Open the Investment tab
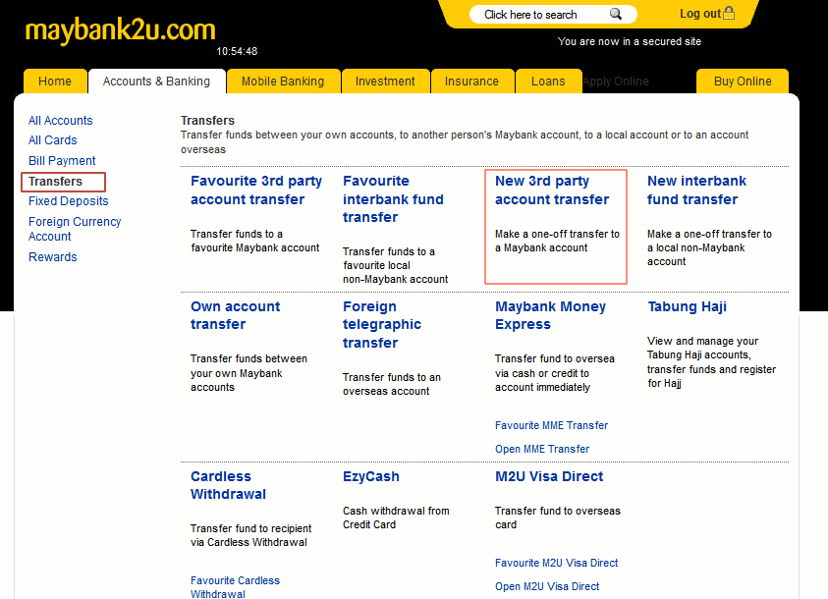828x599 pixels. coord(385,82)
